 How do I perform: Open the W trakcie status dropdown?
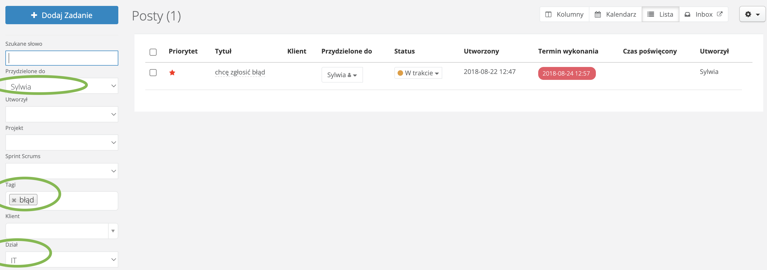click(x=418, y=73)
